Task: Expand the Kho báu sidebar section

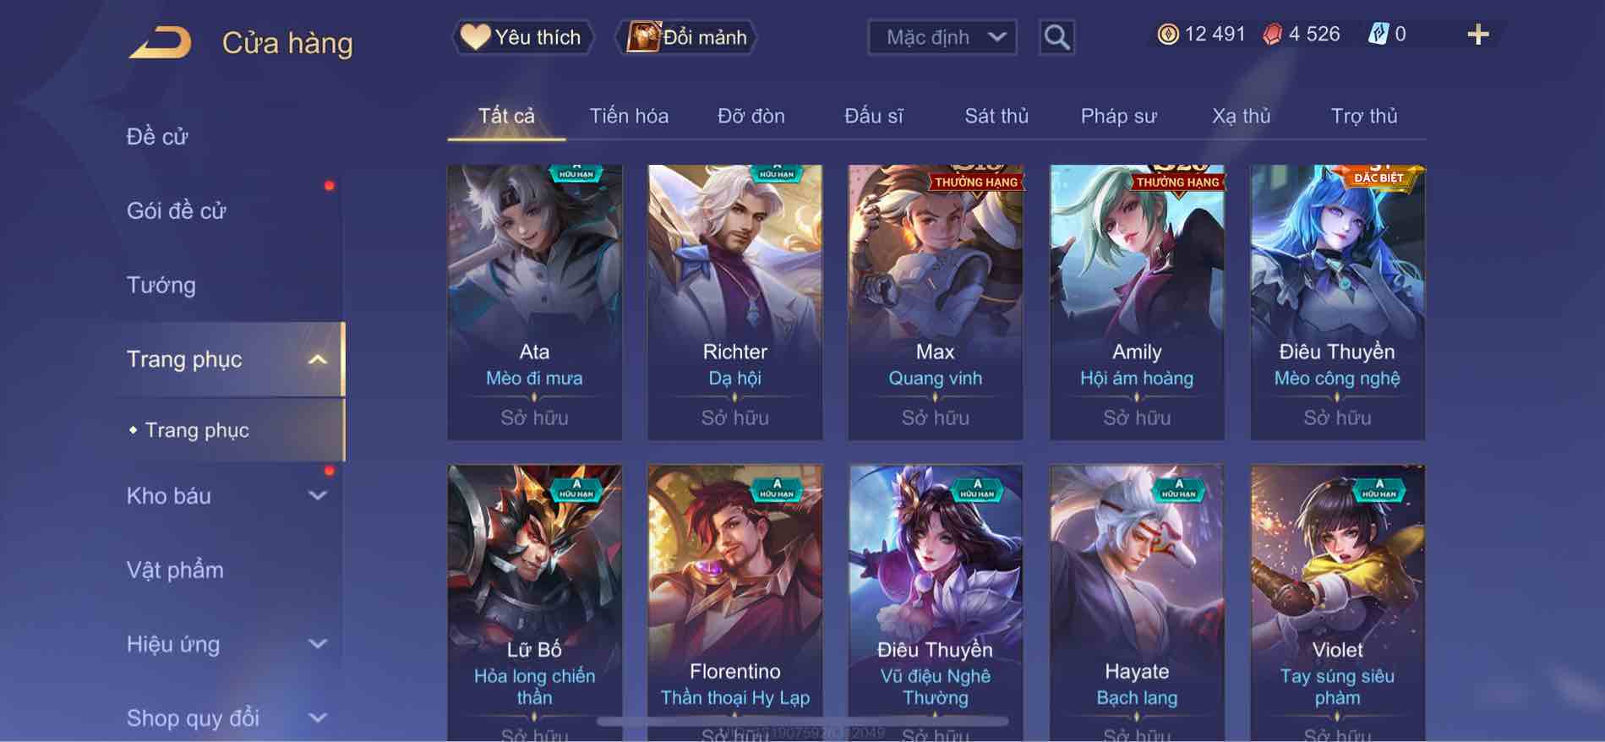Action: 317,496
